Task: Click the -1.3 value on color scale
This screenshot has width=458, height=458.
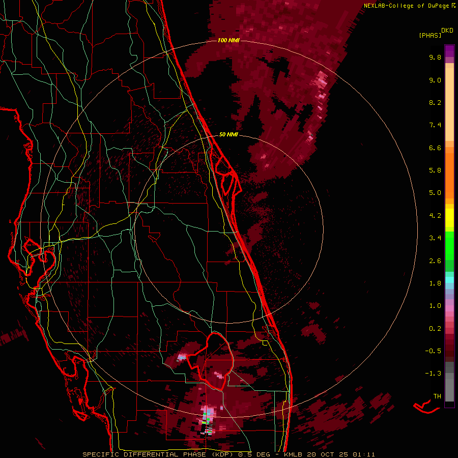Action: 433,374
